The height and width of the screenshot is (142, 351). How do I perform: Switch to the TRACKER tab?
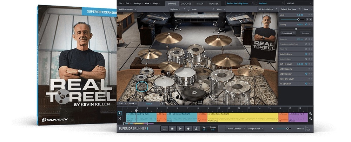[x=214, y=3]
